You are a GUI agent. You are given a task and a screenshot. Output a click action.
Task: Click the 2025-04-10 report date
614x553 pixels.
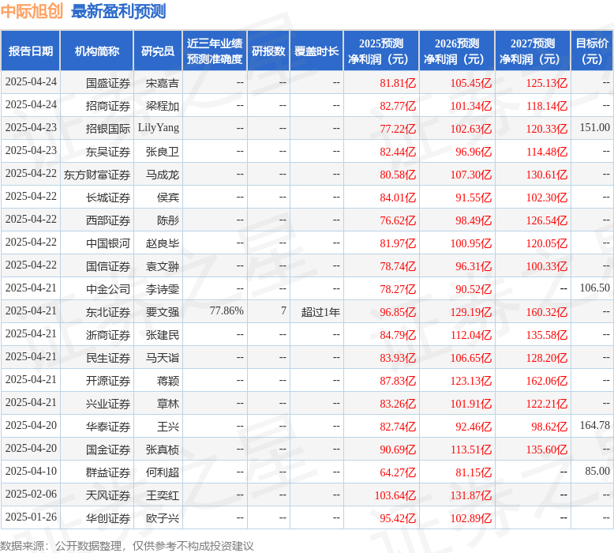(x=31, y=471)
